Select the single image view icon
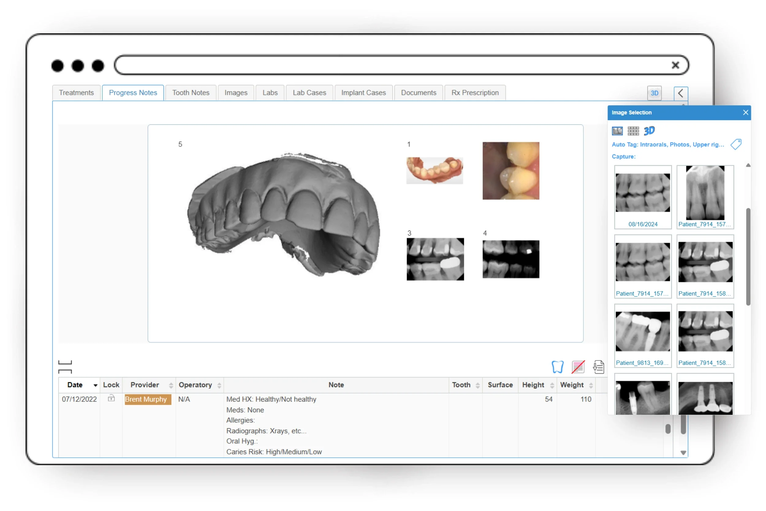 pyautogui.click(x=617, y=131)
